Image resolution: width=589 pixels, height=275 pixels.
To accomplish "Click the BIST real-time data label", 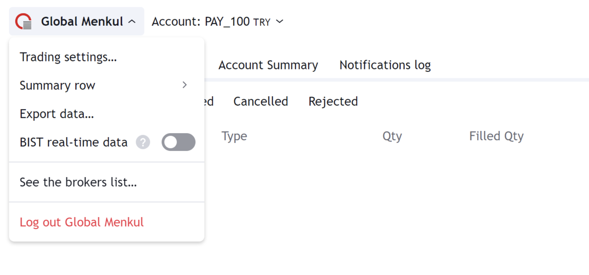I will click(73, 142).
